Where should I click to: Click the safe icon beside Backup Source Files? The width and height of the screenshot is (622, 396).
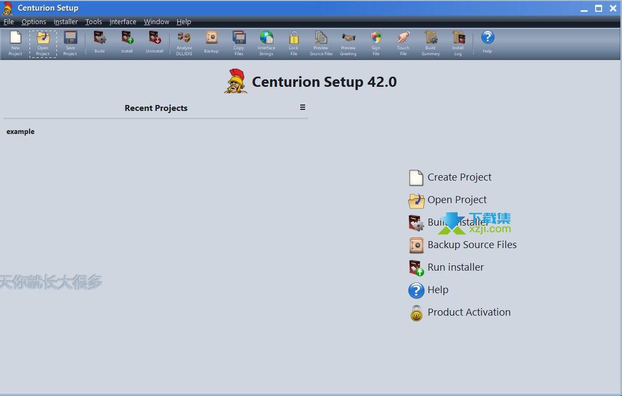click(x=416, y=245)
